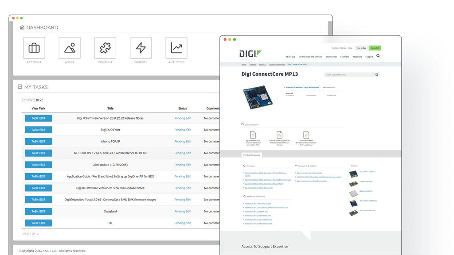Open the System-on-Module Hardware Reference Manual icon
454x255 pixels.
click(x=279, y=135)
